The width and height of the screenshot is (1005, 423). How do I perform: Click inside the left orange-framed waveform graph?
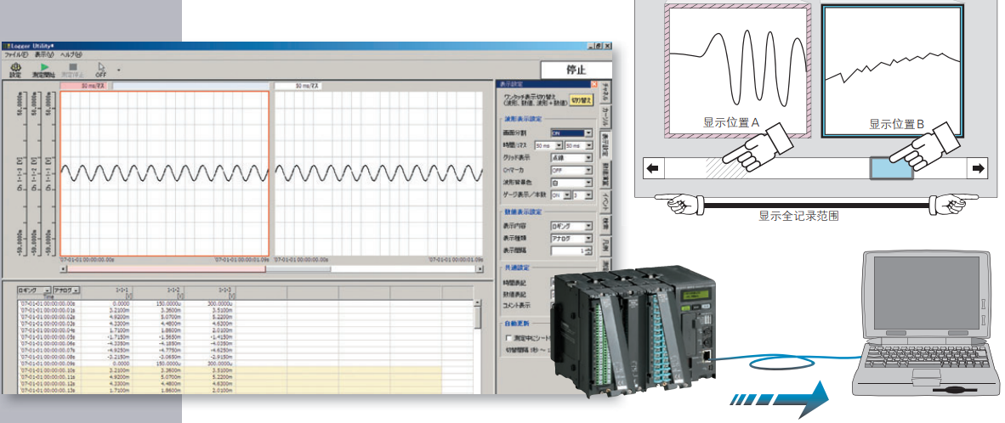[x=165, y=173]
